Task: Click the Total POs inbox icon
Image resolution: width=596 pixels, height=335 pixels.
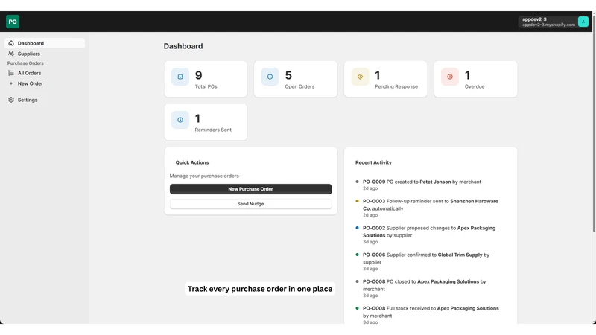Action: (180, 77)
